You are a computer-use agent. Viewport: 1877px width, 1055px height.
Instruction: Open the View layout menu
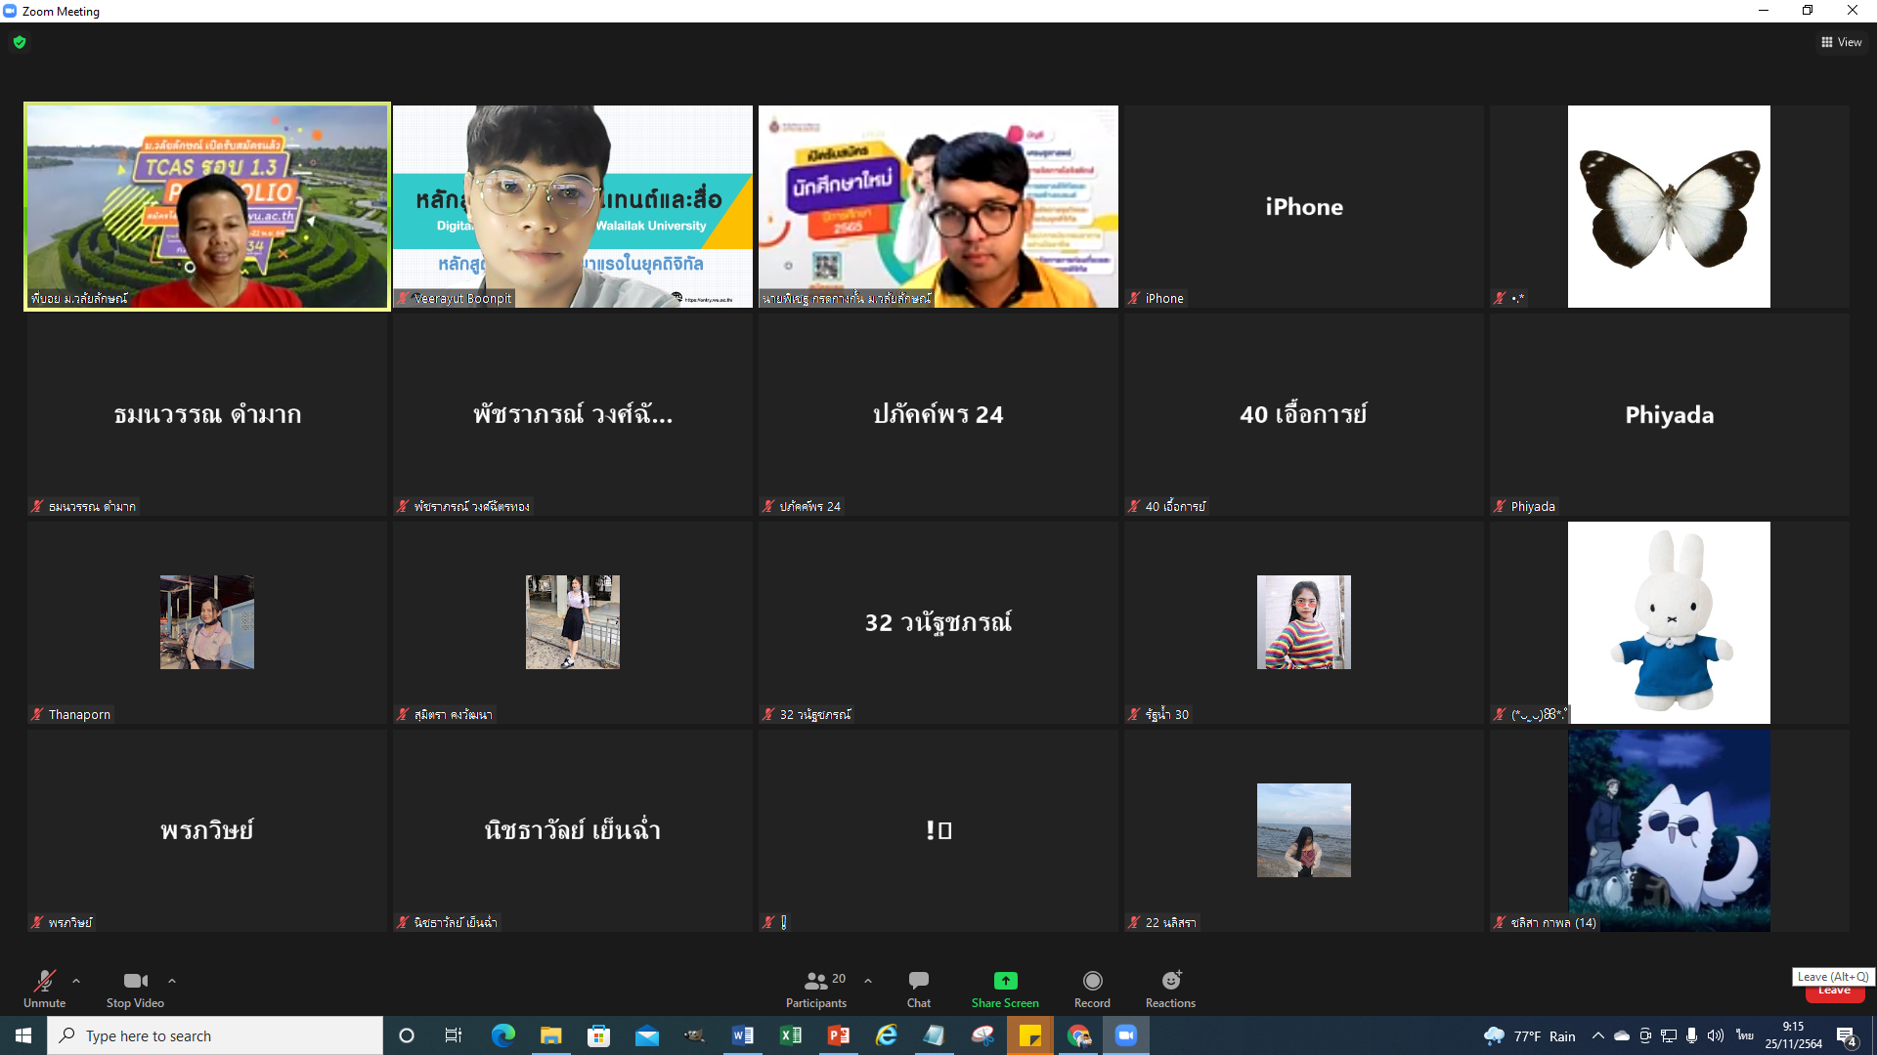[1841, 42]
